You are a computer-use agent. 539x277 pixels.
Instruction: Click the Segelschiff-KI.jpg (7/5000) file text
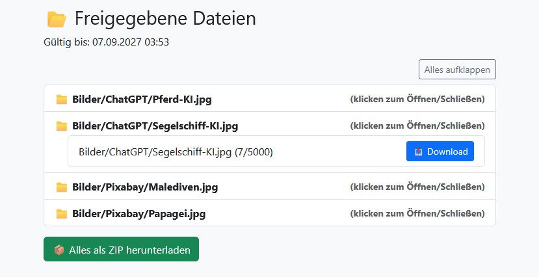tap(176, 152)
